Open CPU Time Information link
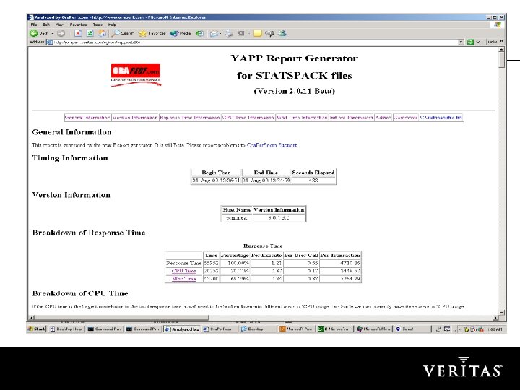 coord(248,118)
